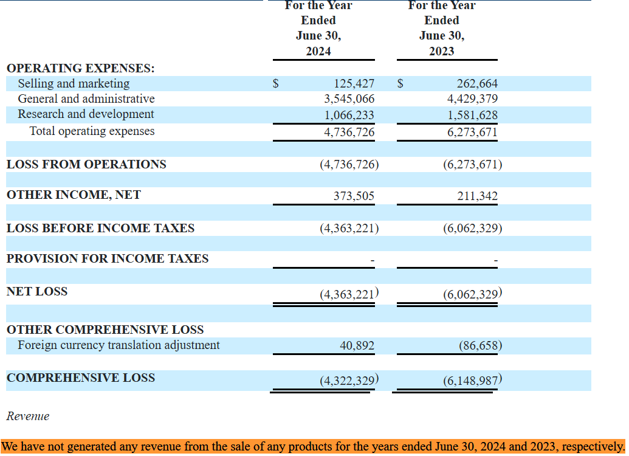Image resolution: width=629 pixels, height=456 pixels.
Task: Click the General and administrative label
Action: (86, 98)
